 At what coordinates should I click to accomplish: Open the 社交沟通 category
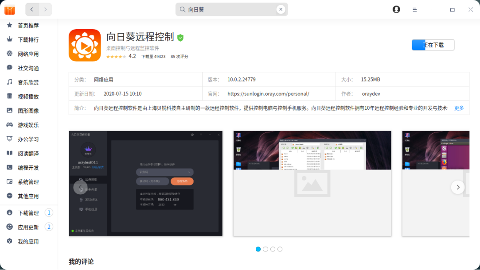coord(28,68)
